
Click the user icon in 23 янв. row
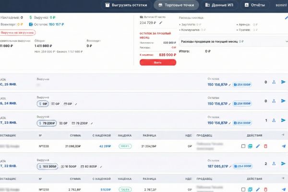(274, 120)
